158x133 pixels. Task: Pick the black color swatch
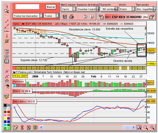(5, 105)
